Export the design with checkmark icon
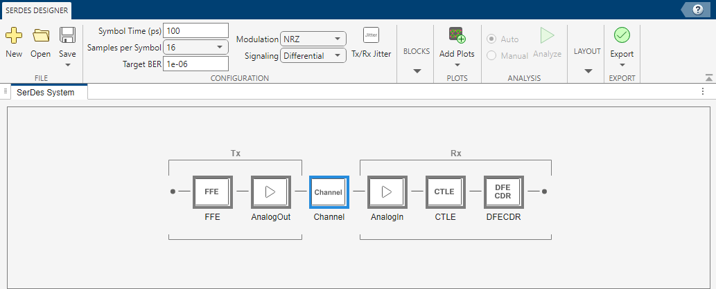The width and height of the screenshot is (716, 289). tap(622, 35)
